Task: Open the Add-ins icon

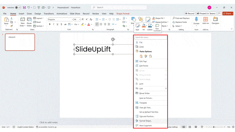Action: [206, 20]
